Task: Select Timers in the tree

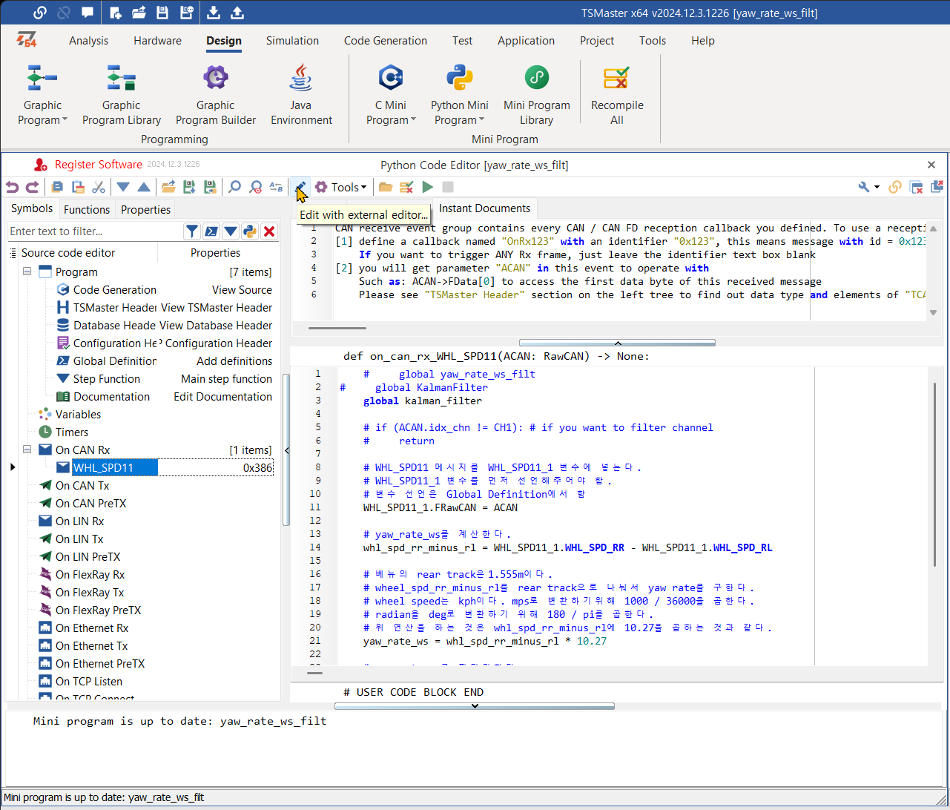Action: point(72,432)
